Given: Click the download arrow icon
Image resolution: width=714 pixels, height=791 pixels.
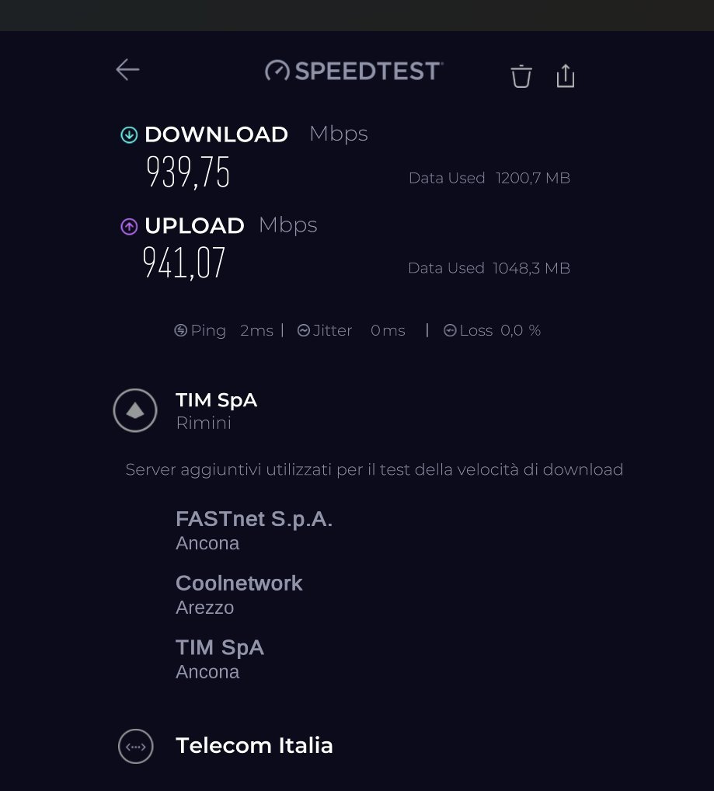Looking at the screenshot, I should (129, 135).
